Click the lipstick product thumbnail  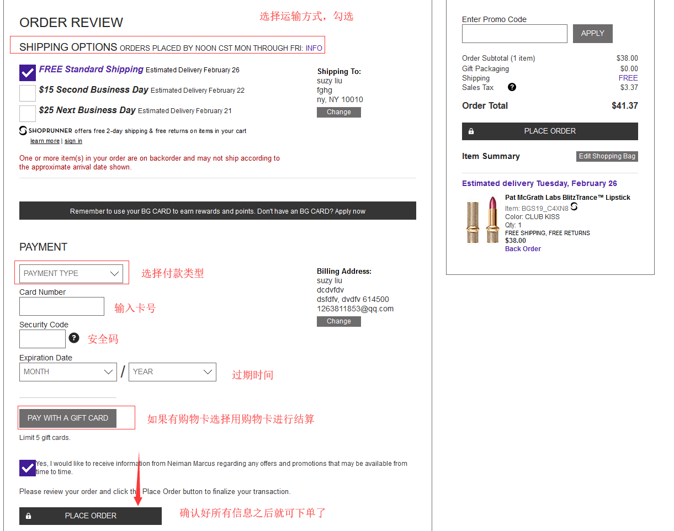tap(483, 220)
